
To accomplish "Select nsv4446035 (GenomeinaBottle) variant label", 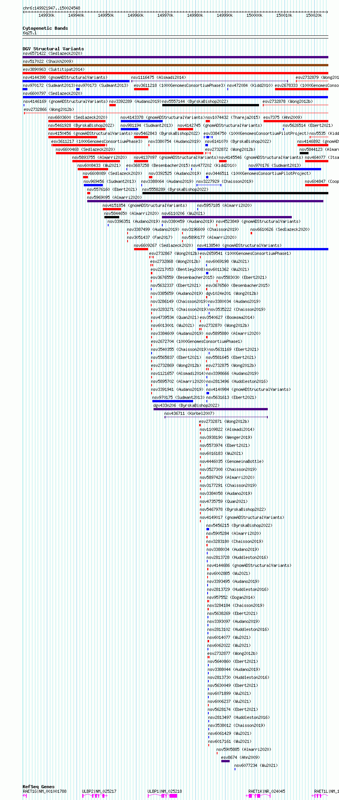I will click(232, 462).
